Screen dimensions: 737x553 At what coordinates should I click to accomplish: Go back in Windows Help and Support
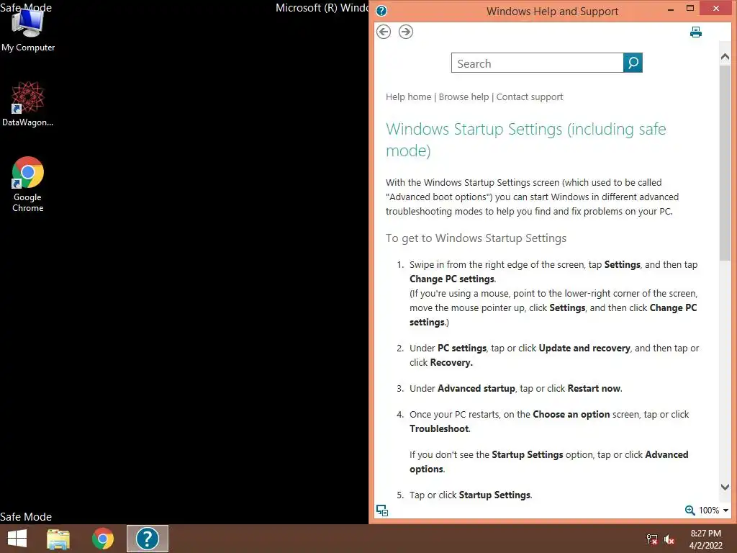coord(384,32)
